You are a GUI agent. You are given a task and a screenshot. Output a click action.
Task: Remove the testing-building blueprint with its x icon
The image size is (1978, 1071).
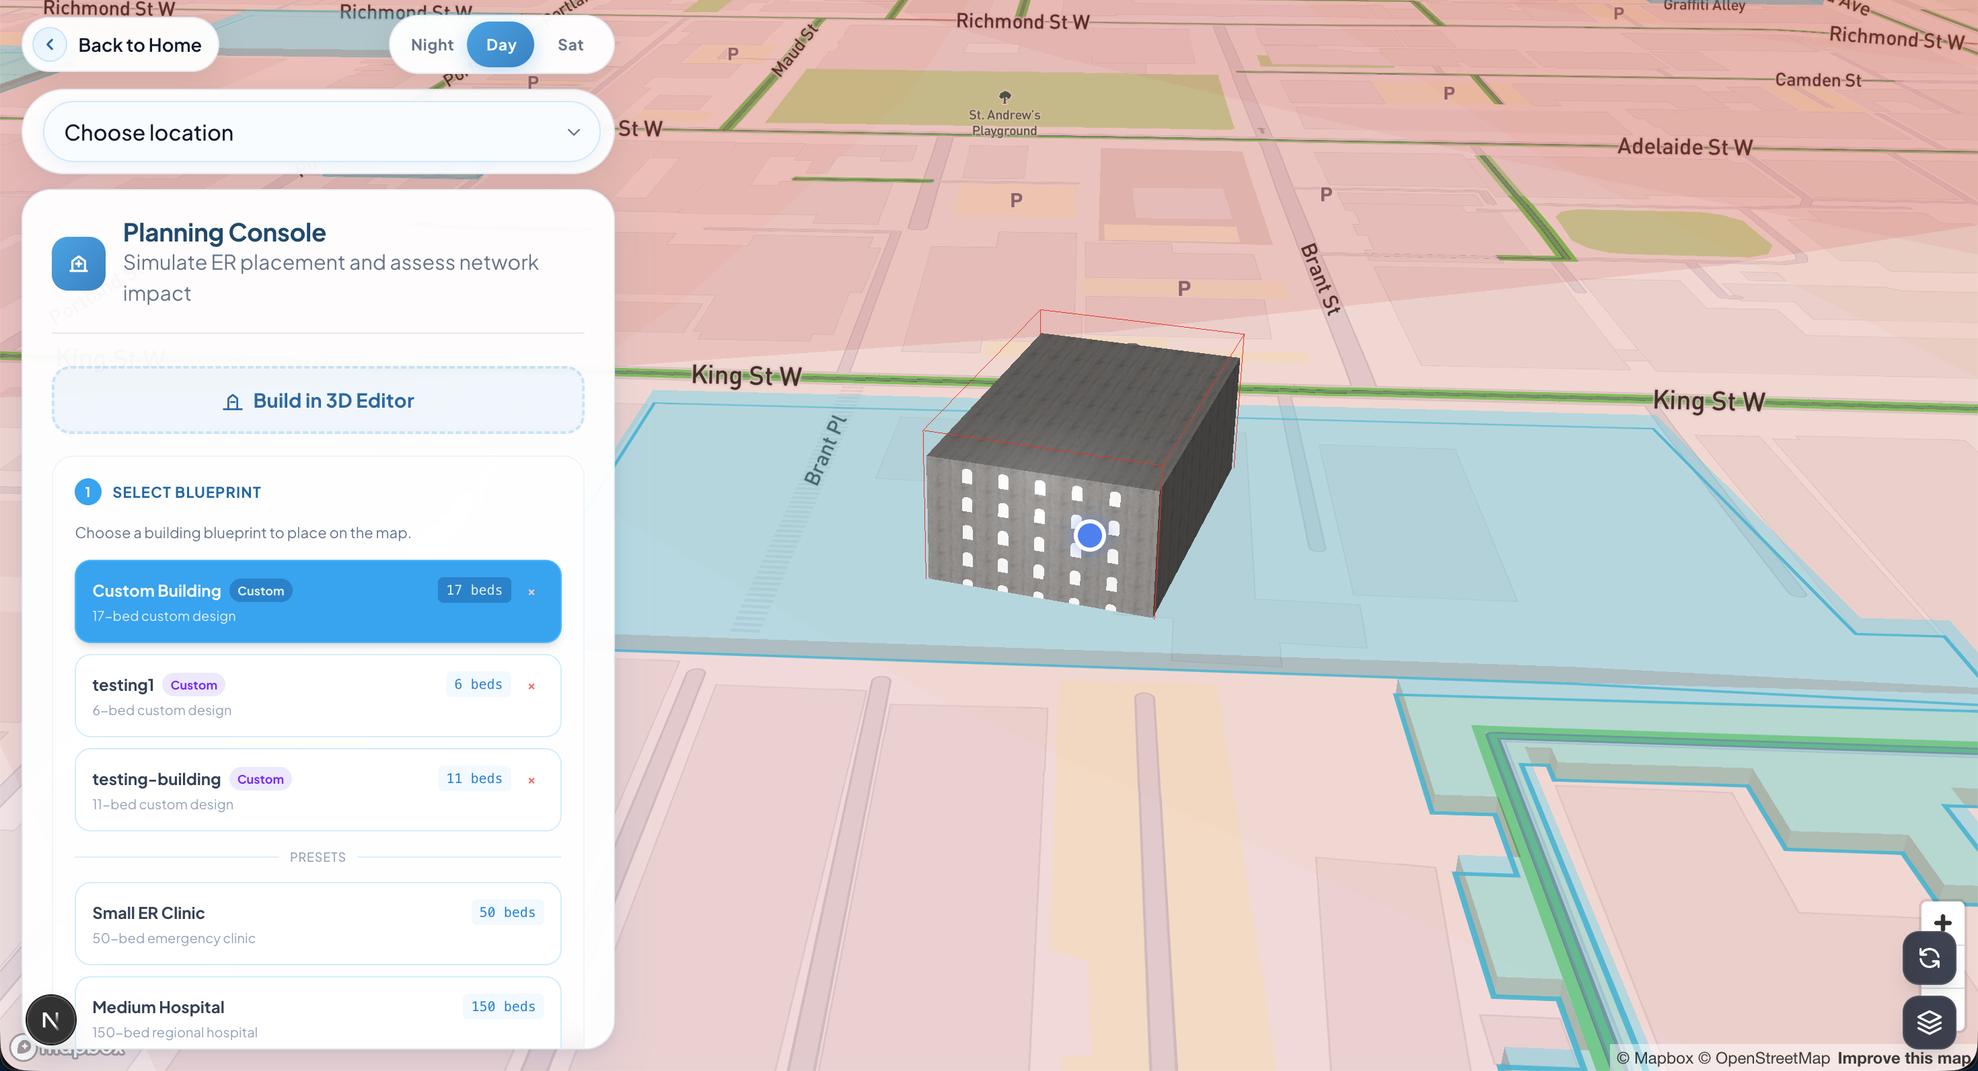point(532,780)
